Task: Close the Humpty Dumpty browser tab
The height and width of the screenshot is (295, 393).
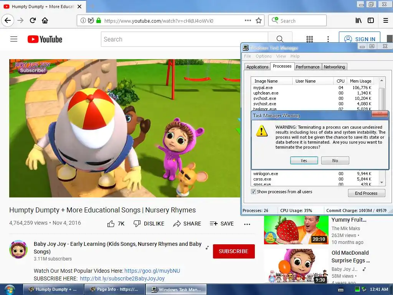Action: (79, 7)
